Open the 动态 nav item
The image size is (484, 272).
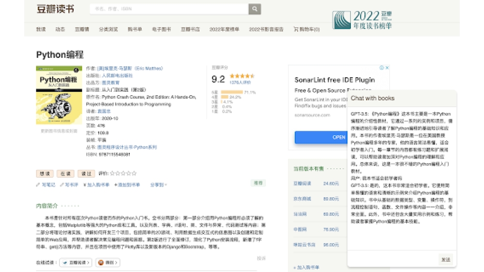click(x=60, y=29)
